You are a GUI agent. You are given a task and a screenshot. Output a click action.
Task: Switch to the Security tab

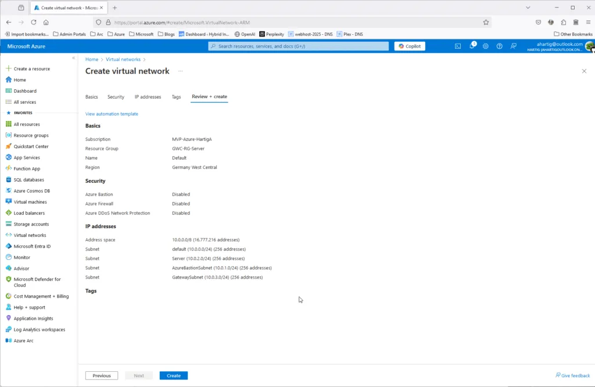tap(116, 97)
